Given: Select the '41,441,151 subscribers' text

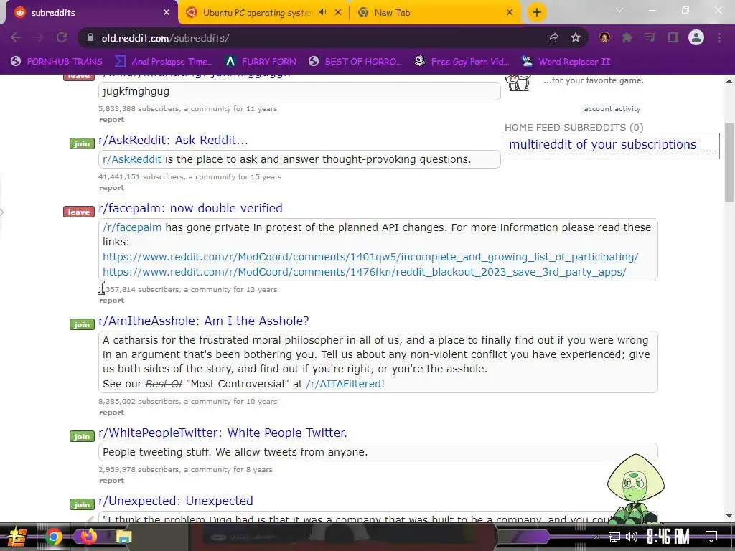Looking at the screenshot, I should click(x=141, y=177).
